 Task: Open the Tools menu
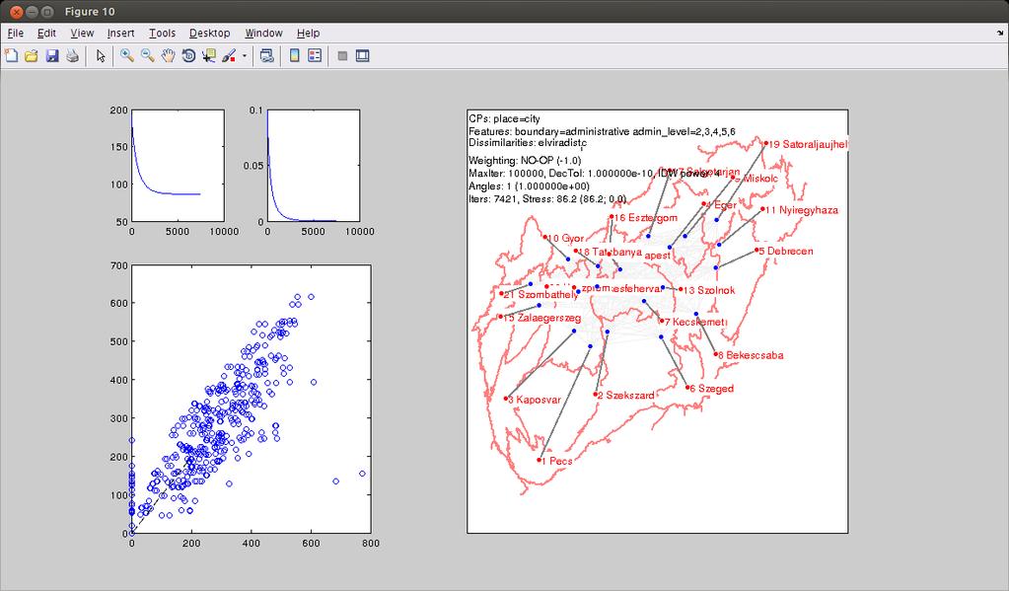(162, 33)
